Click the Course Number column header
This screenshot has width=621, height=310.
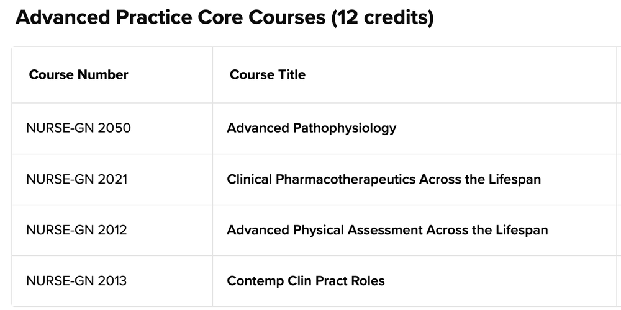[x=78, y=74]
